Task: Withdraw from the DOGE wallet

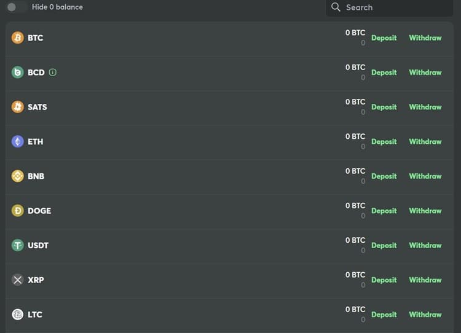Action: click(425, 211)
